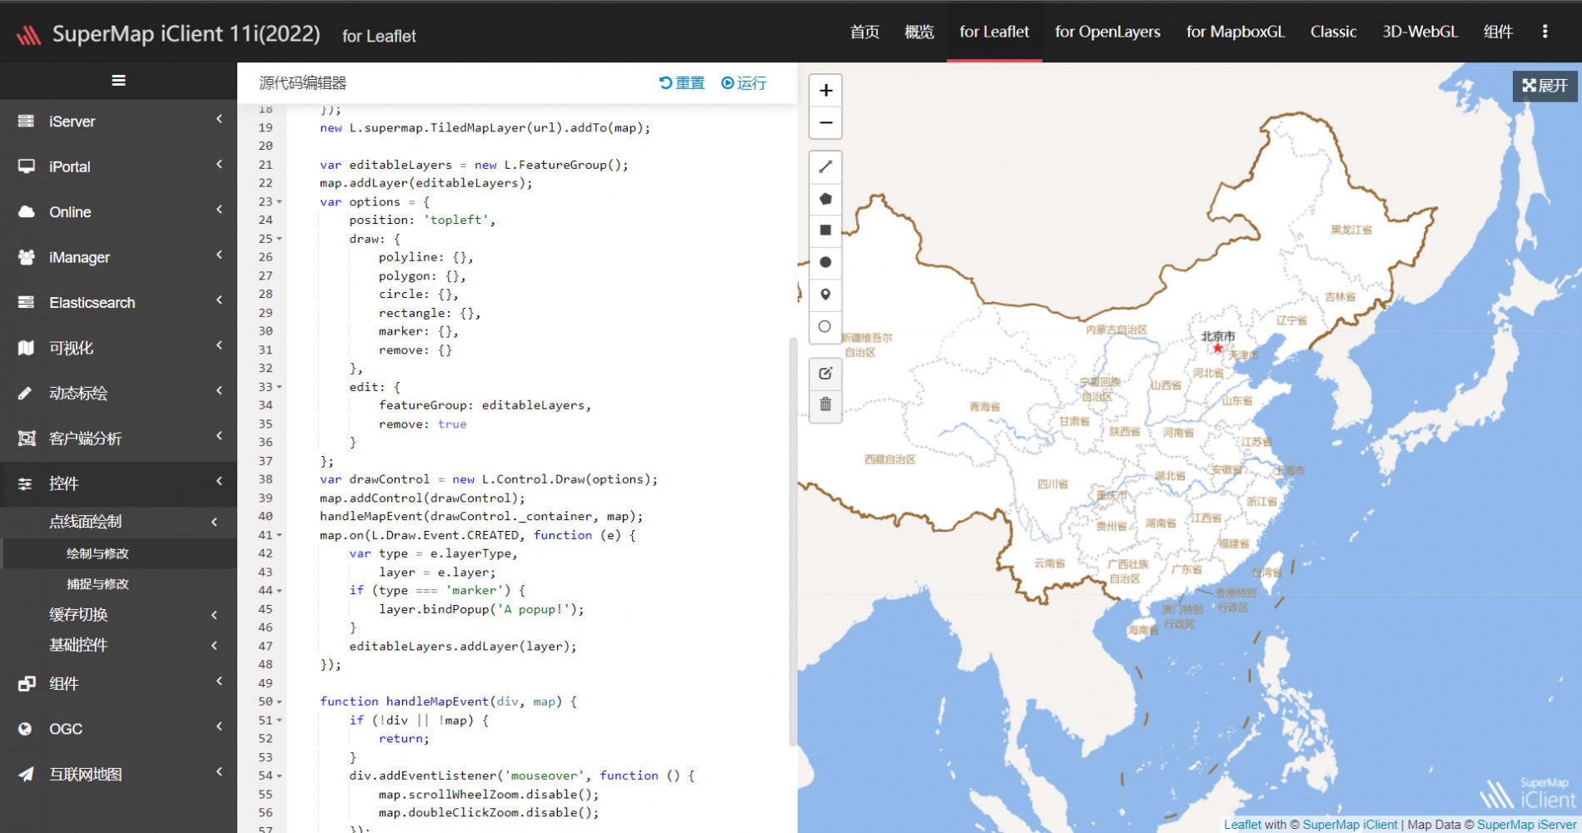Collapse the 点线面绘制 submenu chevron

(215, 523)
